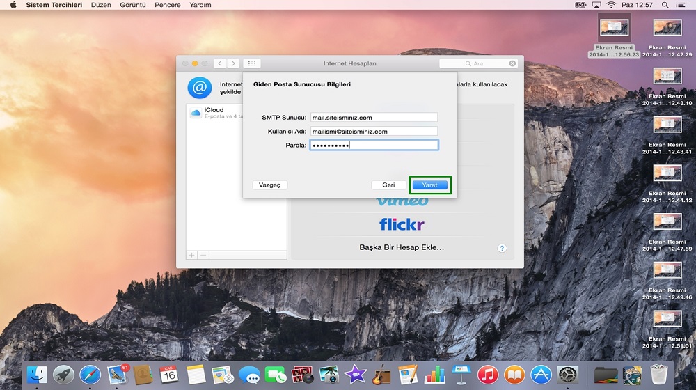This screenshot has height=390, width=696.
Task: Open Sistem Tercihleri menu
Action: pyautogui.click(x=54, y=5)
